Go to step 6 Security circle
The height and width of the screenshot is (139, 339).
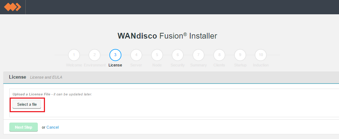(178, 55)
